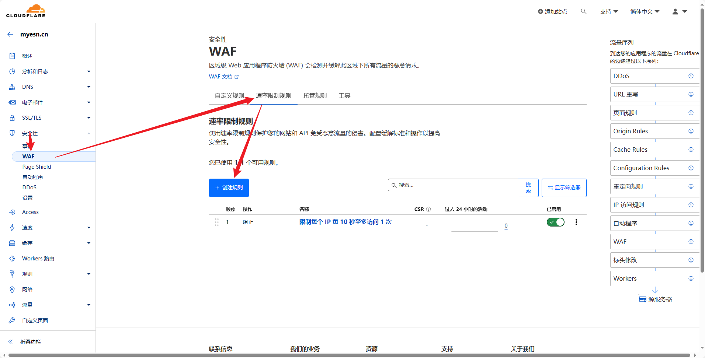
Task: Switch to the 托管规则 tab
Action: point(315,96)
